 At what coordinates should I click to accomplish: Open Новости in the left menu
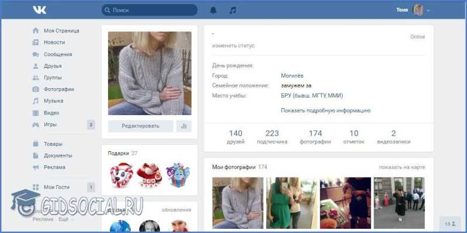[54, 42]
